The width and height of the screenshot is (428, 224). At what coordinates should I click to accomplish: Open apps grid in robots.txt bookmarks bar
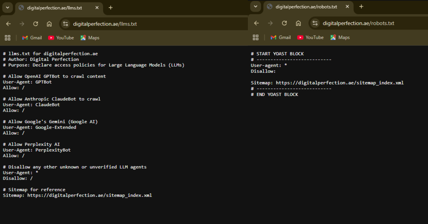(255, 37)
